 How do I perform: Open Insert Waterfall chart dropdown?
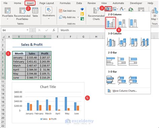123,9
